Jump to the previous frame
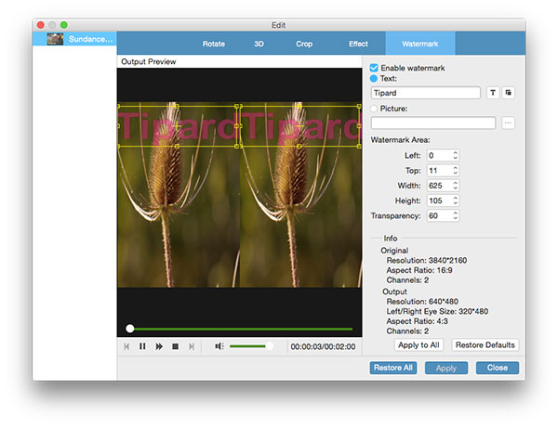 pyautogui.click(x=126, y=346)
